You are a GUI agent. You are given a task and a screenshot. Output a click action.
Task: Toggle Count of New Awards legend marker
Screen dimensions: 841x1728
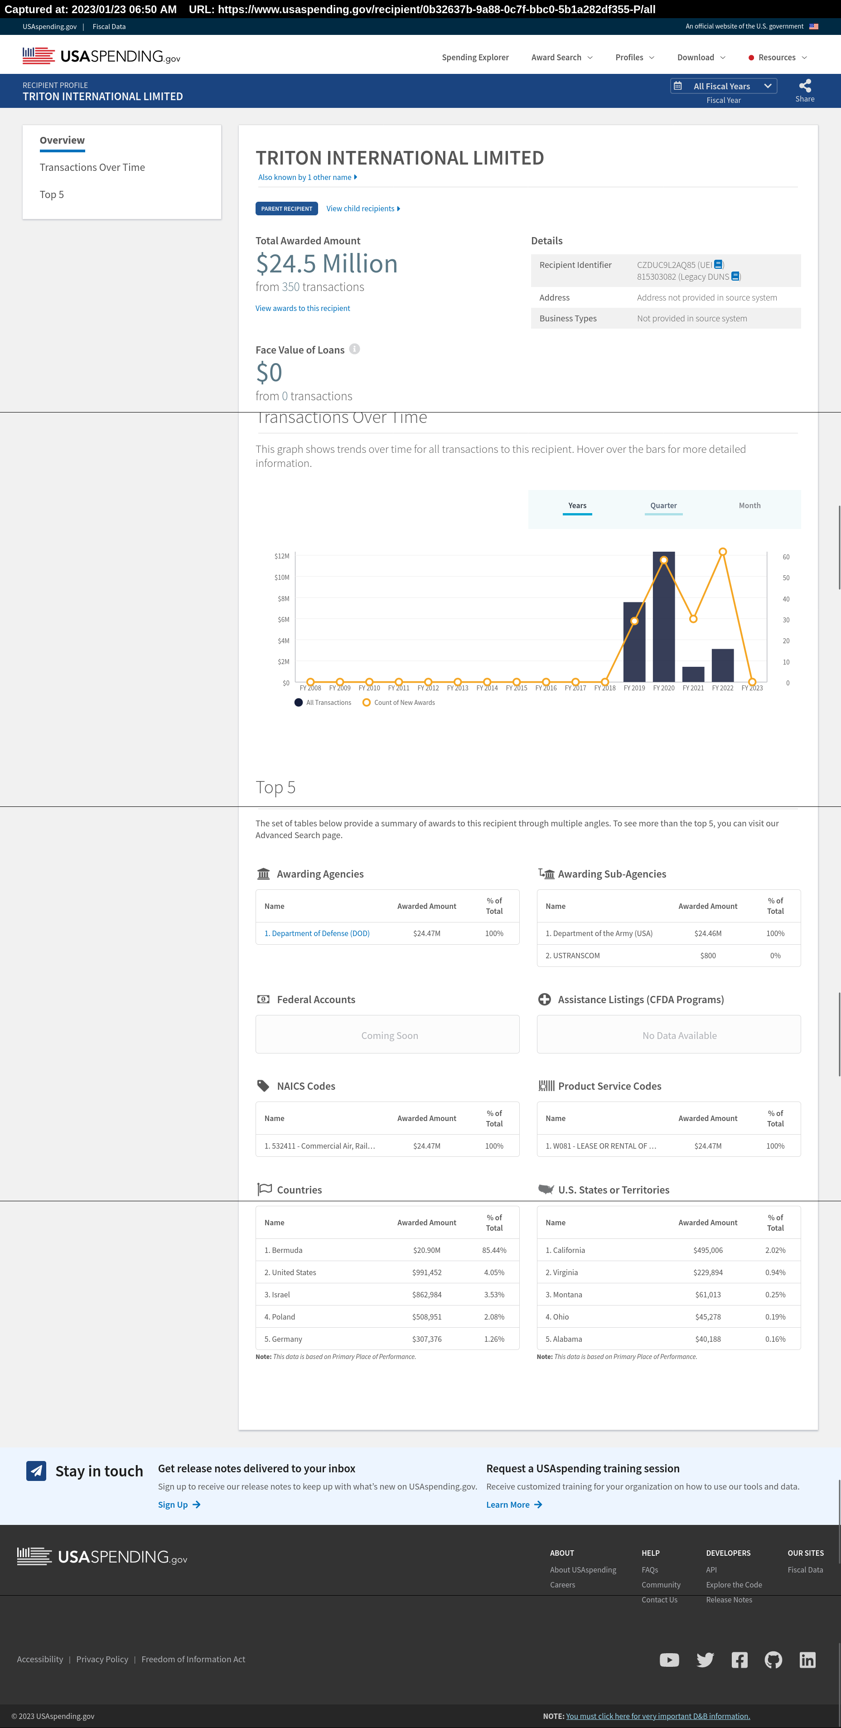coord(366,702)
